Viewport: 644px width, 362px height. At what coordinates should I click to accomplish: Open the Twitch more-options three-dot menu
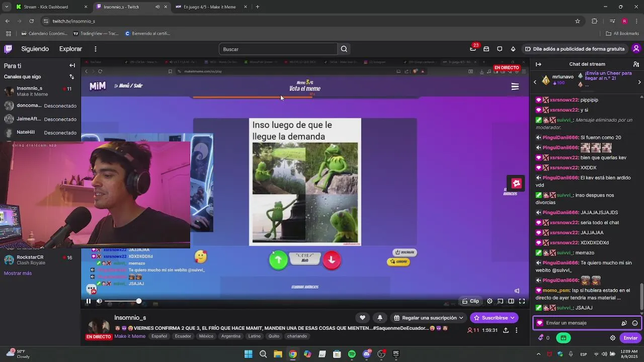click(95, 49)
